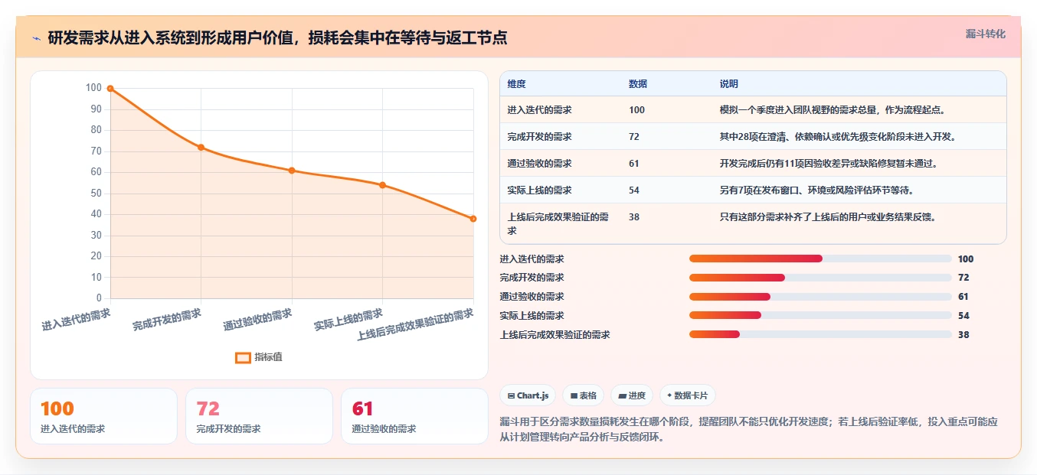
Task: Click the y-axis label 50
Action: pyautogui.click(x=96, y=194)
